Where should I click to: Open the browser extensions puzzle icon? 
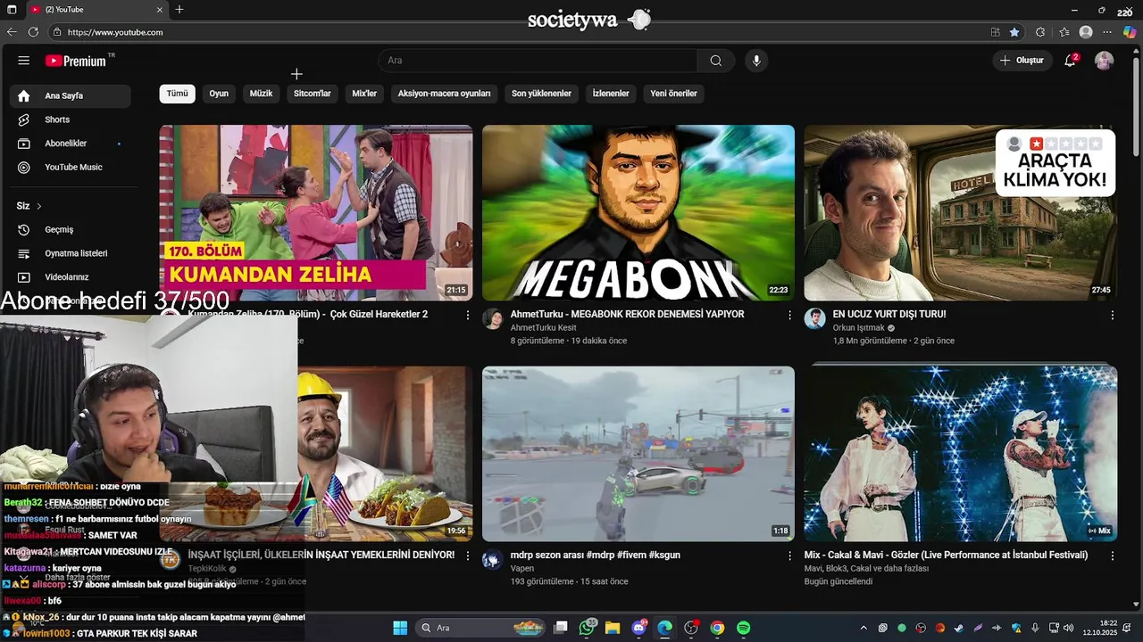click(1040, 32)
